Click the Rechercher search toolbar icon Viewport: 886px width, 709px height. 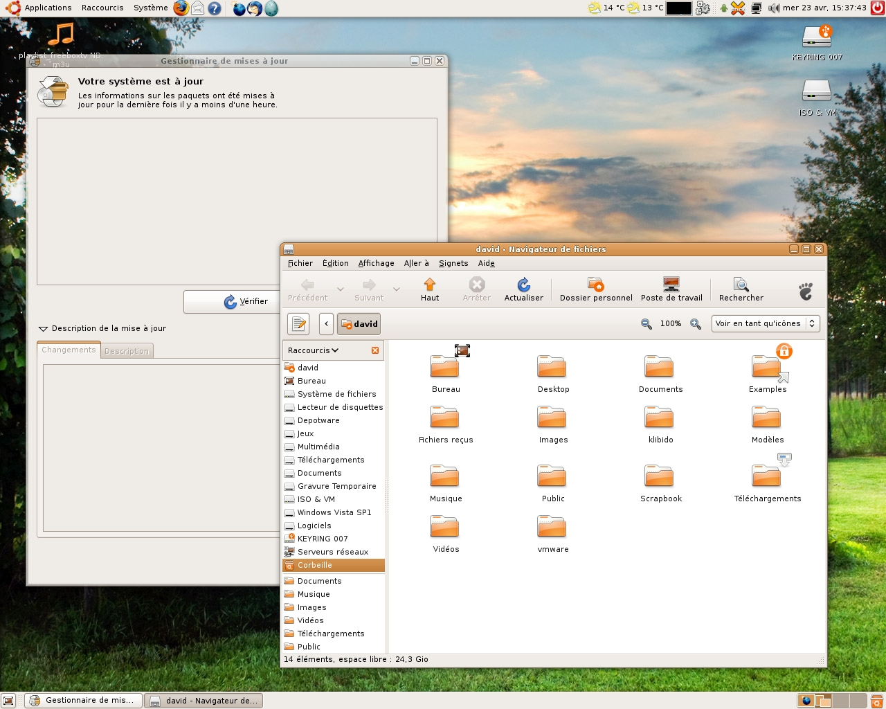click(741, 289)
